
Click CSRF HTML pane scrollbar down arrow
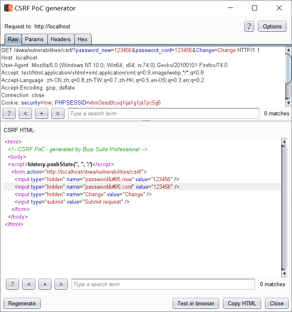(284, 274)
